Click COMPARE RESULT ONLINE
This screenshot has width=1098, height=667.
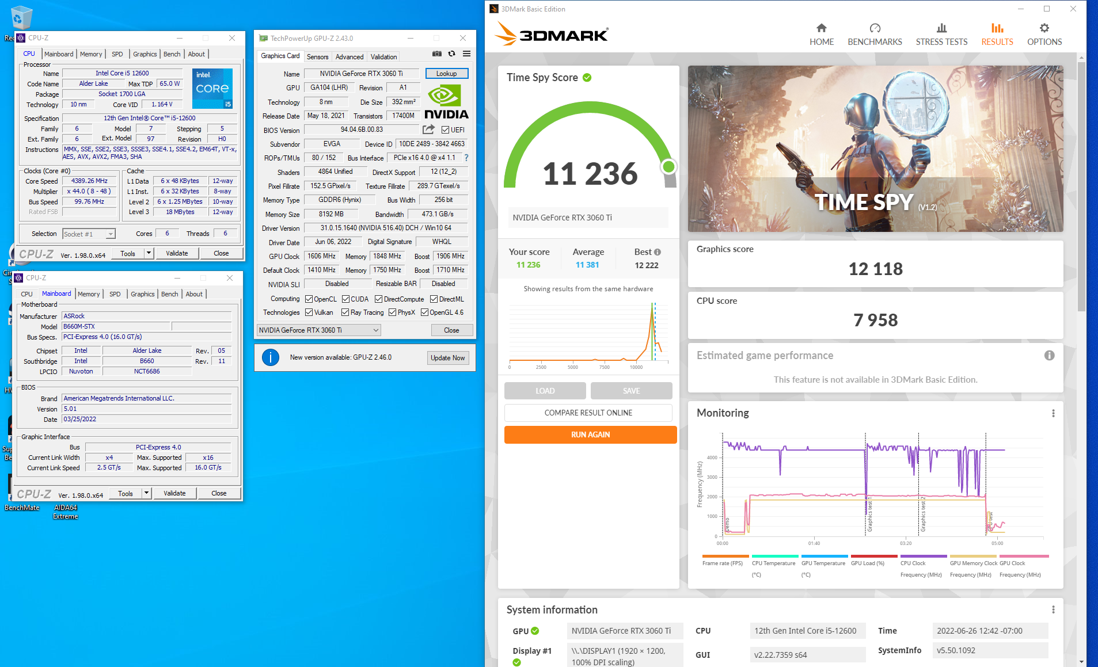point(588,413)
